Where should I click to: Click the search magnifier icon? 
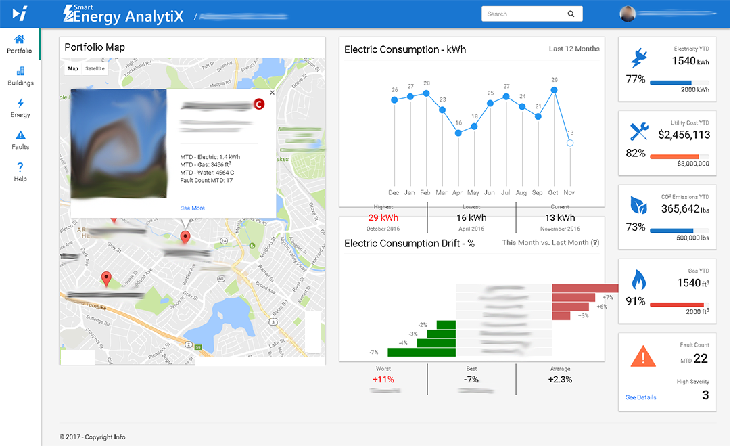tap(571, 14)
